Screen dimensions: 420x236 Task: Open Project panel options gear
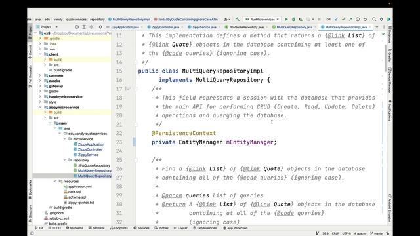pyautogui.click(x=100, y=27)
